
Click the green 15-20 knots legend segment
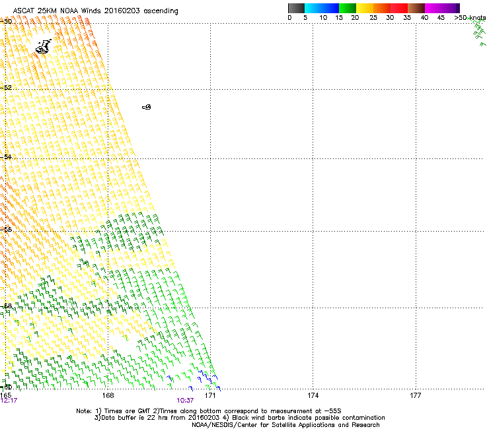(348, 8)
